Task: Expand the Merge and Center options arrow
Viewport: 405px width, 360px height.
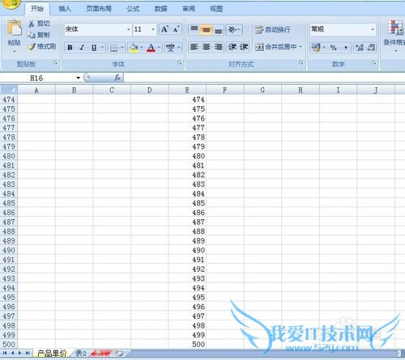Action: click(x=301, y=47)
